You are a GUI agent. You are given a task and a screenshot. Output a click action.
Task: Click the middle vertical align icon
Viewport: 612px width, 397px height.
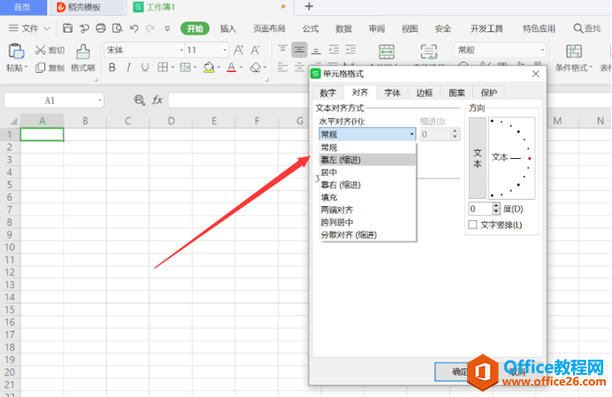pos(300,50)
